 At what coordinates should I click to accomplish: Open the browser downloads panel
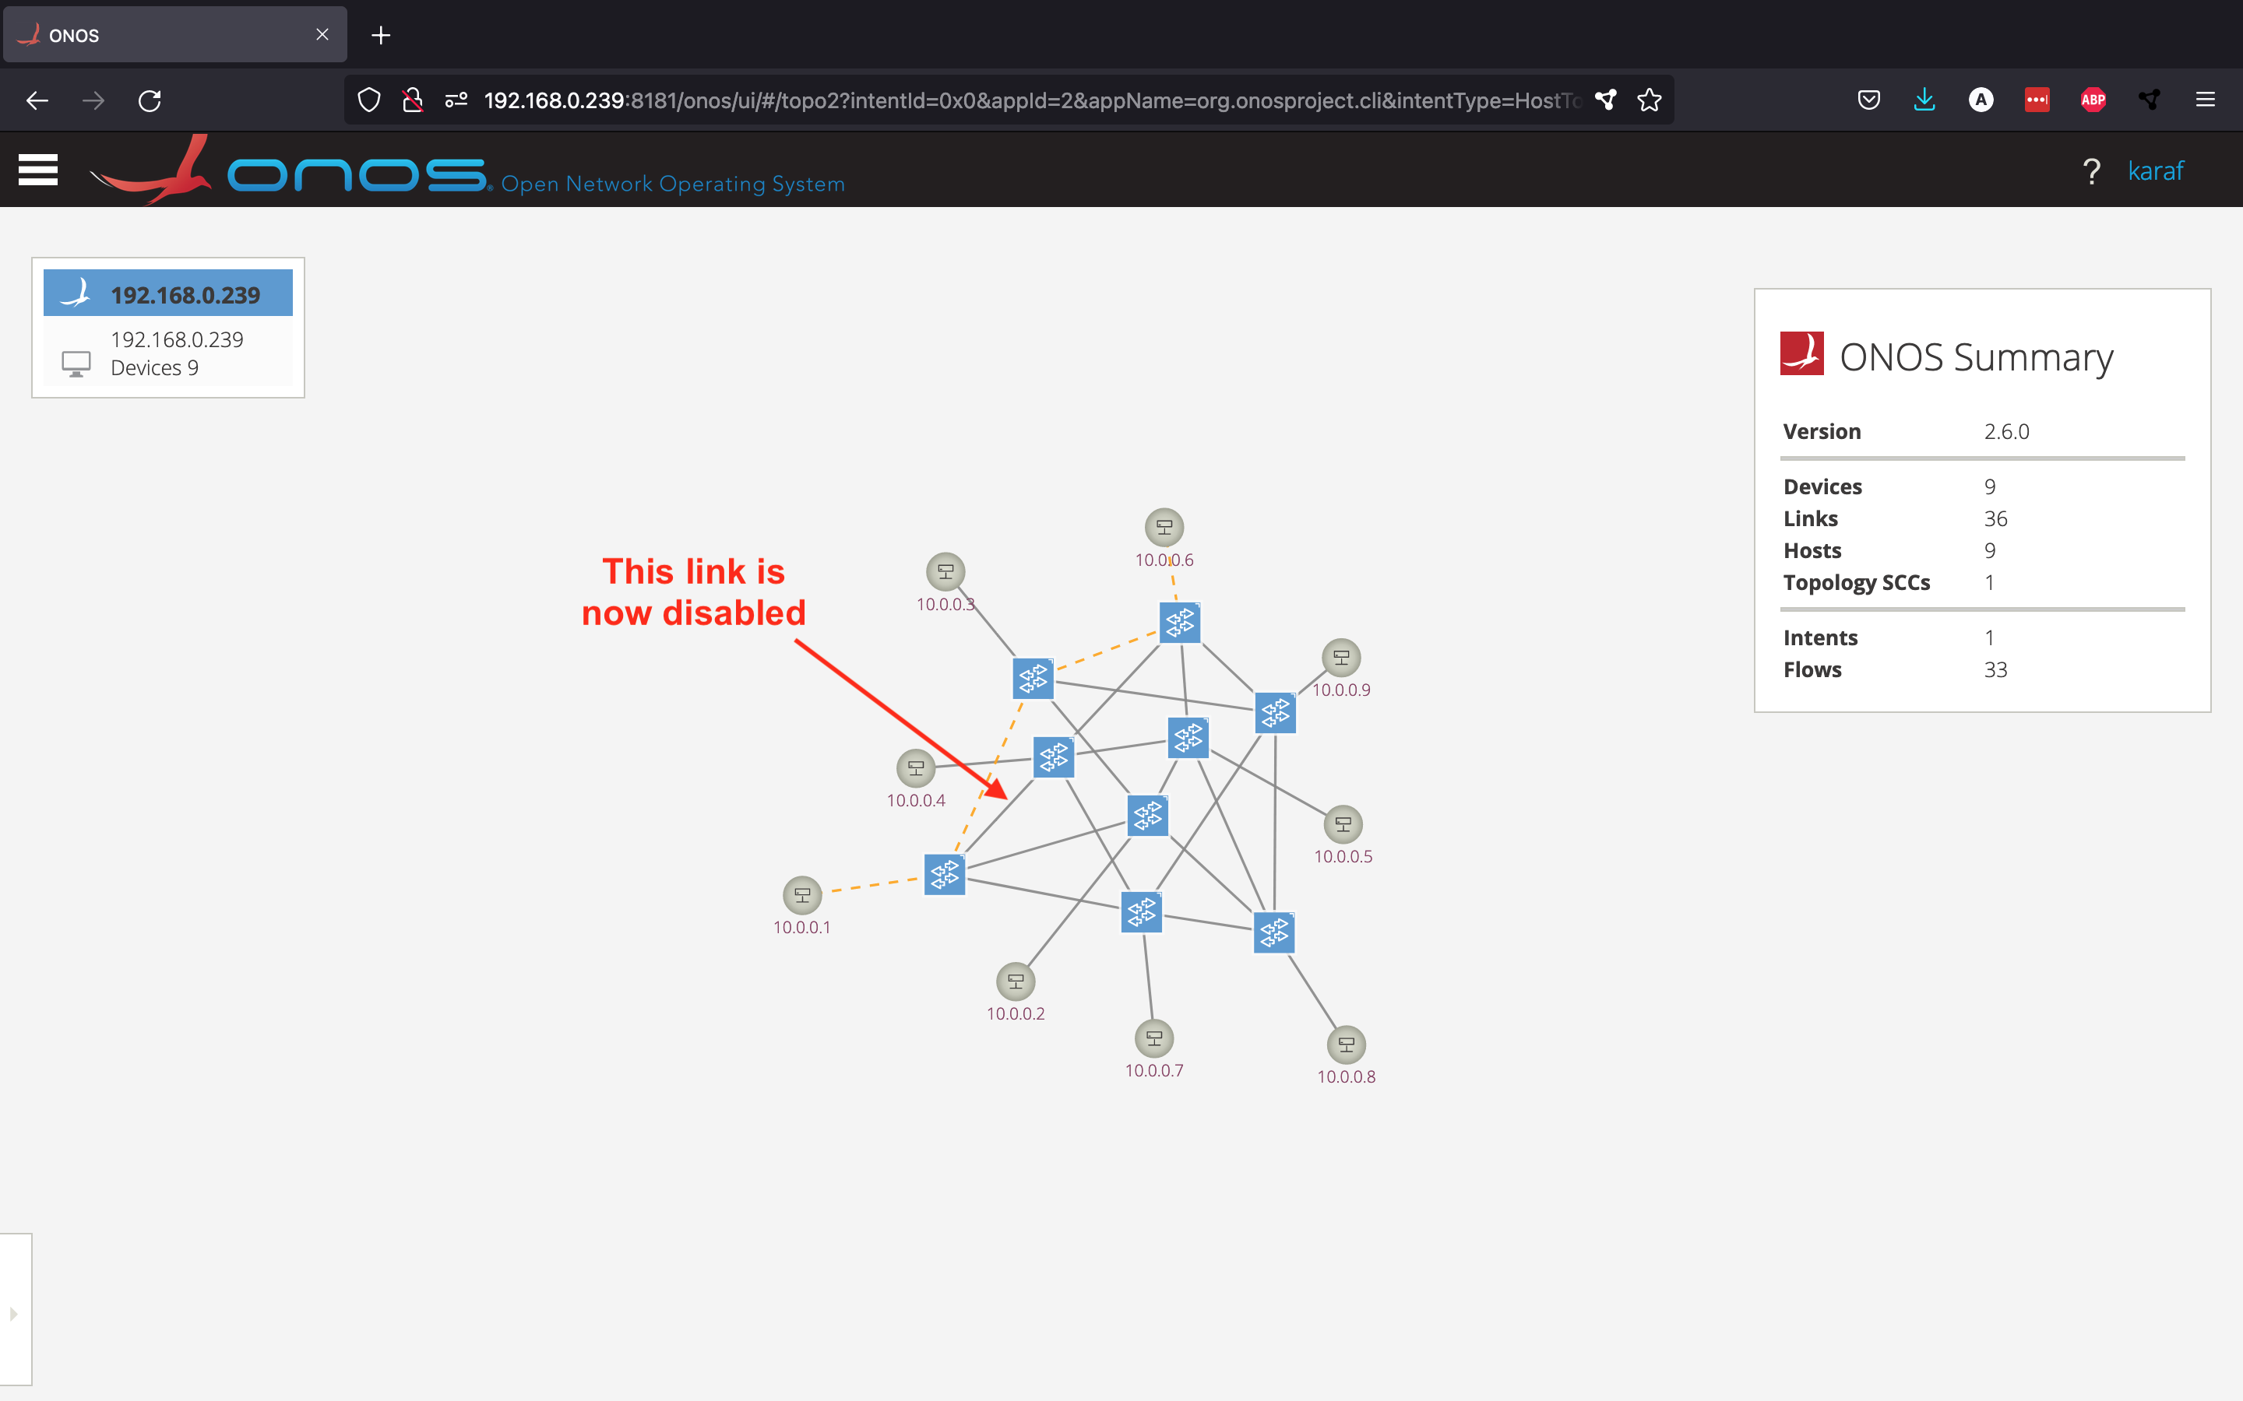click(1925, 100)
